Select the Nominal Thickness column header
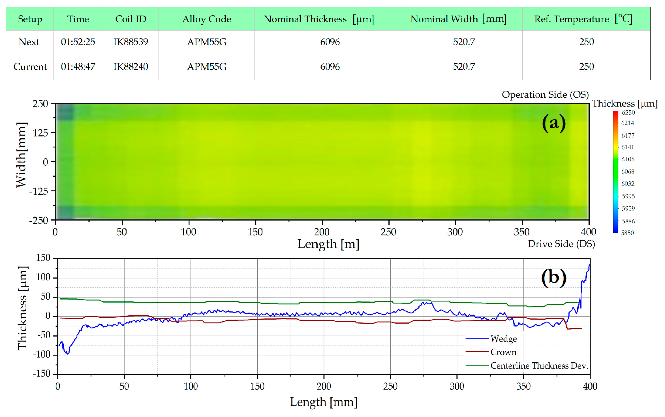The height and width of the screenshot is (417, 665). (x=318, y=19)
